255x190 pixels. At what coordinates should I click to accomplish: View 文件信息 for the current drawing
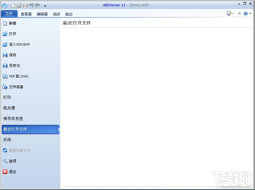pyautogui.click(x=15, y=87)
